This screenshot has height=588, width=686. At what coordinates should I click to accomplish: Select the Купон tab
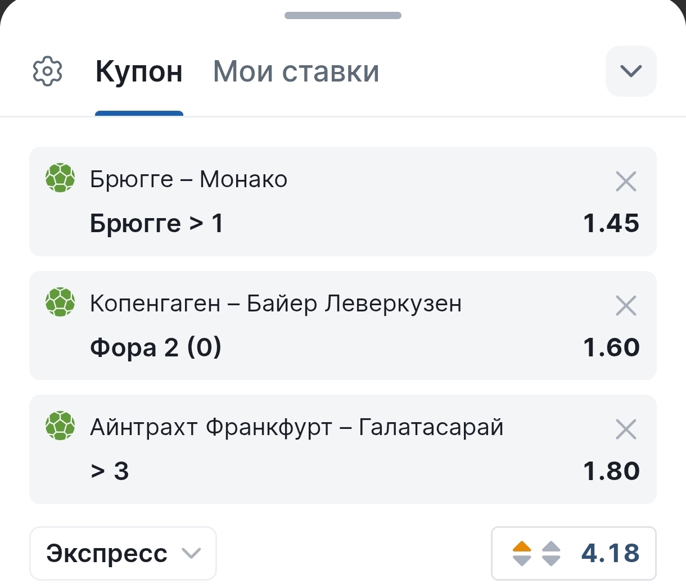(x=139, y=72)
